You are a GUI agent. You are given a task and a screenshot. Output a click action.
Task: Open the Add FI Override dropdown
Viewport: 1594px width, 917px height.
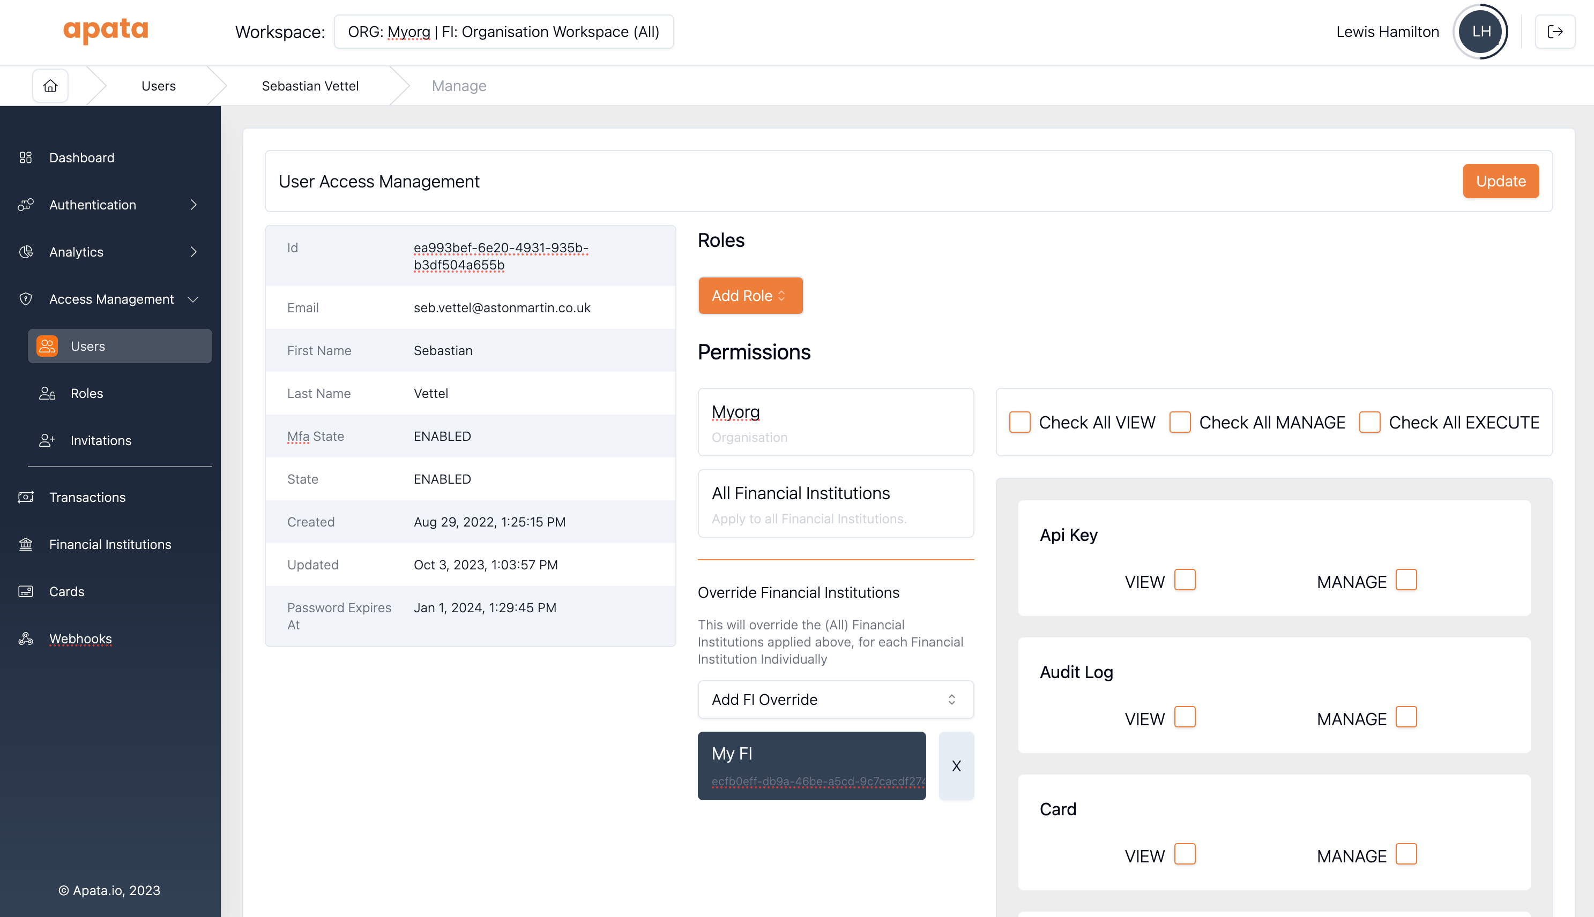point(835,699)
